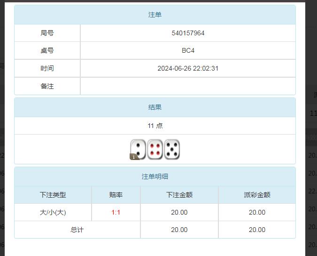The width and height of the screenshot is (317, 256).
Task: Click the die showing five pips
Action: click(x=172, y=150)
